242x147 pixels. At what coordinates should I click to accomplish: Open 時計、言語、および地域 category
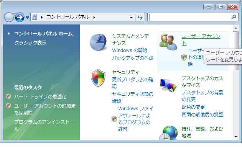point(202,132)
